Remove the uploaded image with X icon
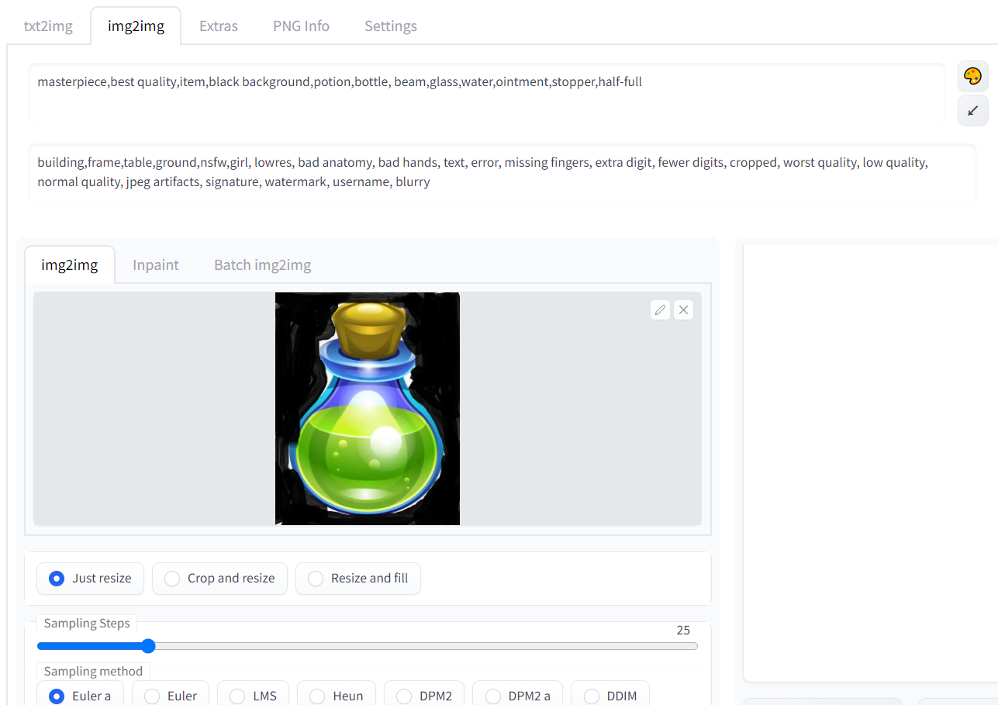The width and height of the screenshot is (998, 705). 683,310
